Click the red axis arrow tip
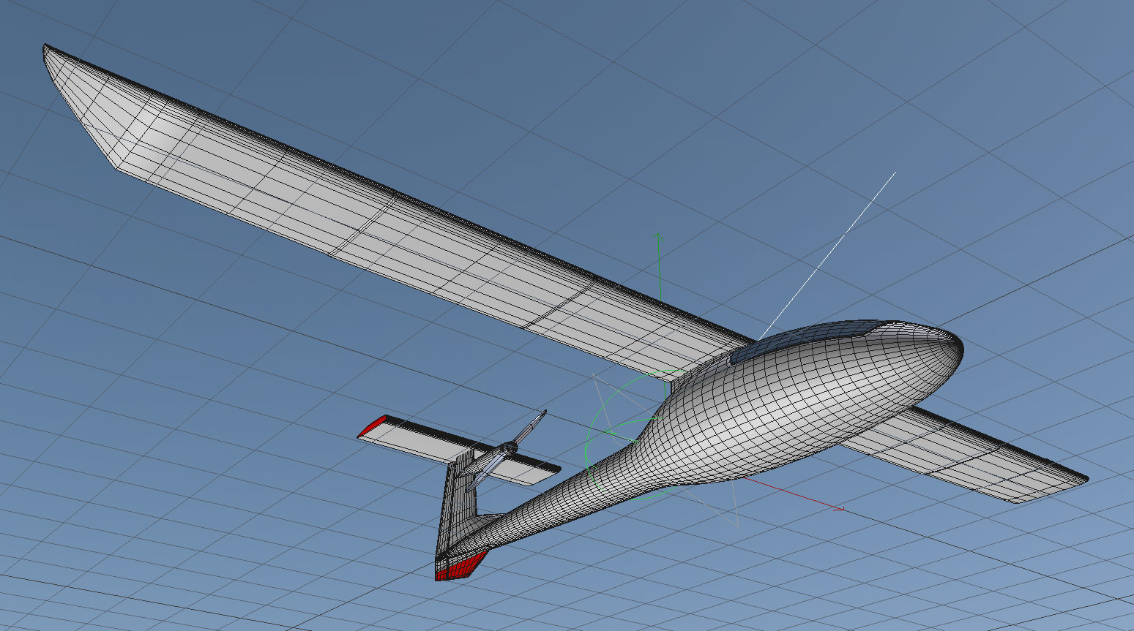The width and height of the screenshot is (1134, 631). point(842,508)
